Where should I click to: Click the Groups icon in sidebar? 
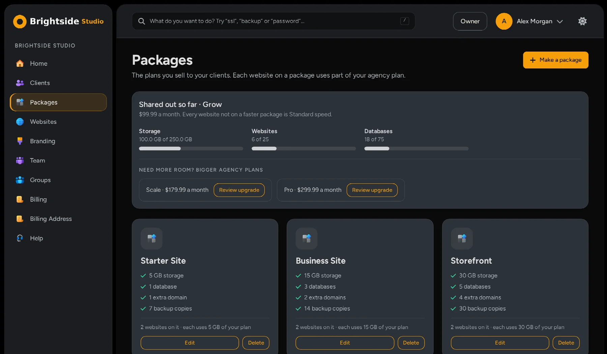pyautogui.click(x=20, y=180)
